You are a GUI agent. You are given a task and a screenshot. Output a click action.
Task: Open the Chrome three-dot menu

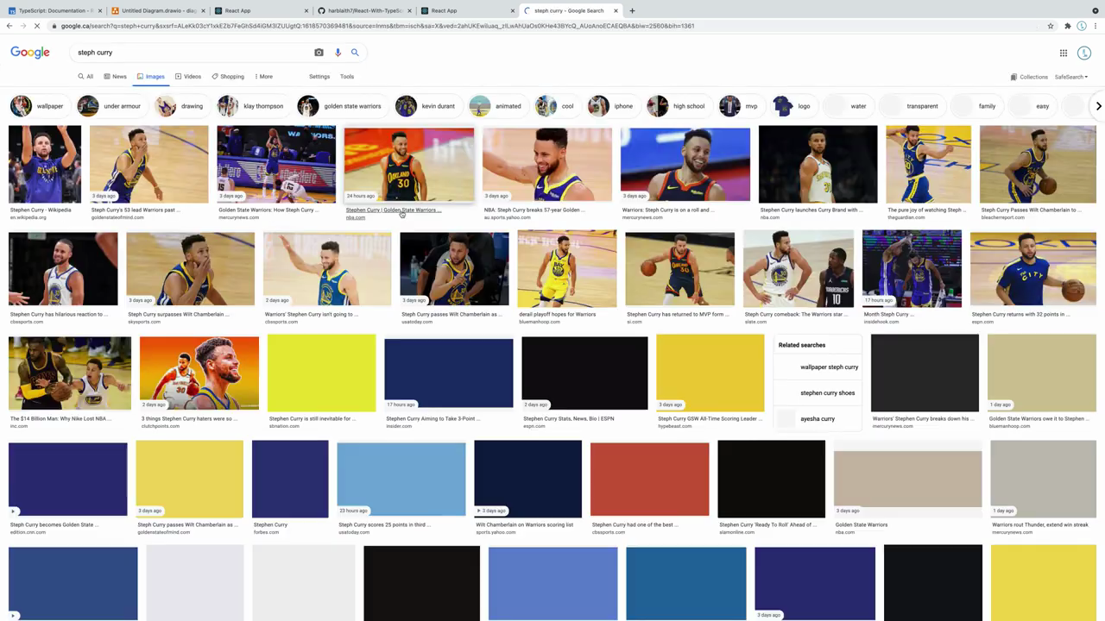[1097, 26]
